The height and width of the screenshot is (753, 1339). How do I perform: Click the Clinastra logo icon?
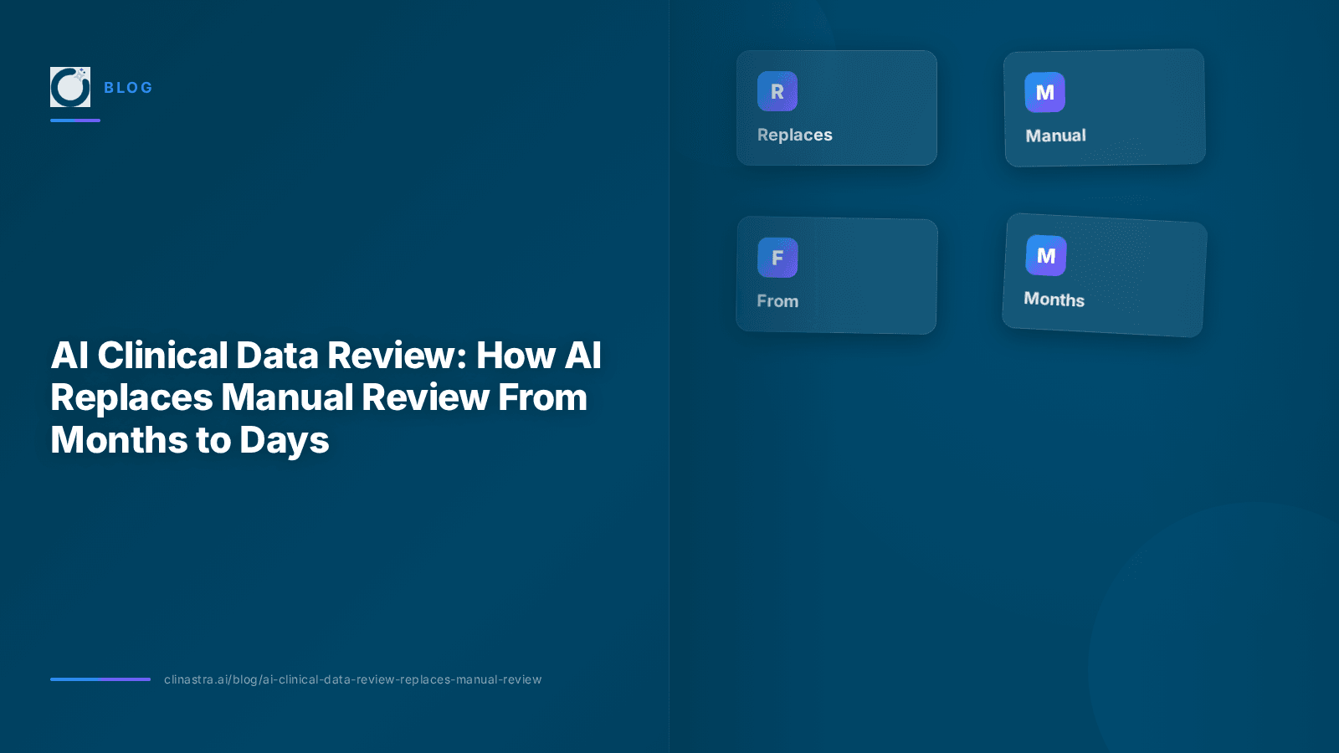70,87
